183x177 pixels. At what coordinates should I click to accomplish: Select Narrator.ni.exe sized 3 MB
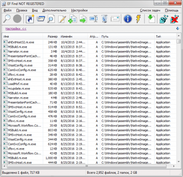(x=18, y=51)
